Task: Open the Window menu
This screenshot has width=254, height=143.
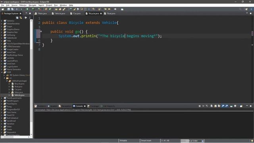Action: 63,5
